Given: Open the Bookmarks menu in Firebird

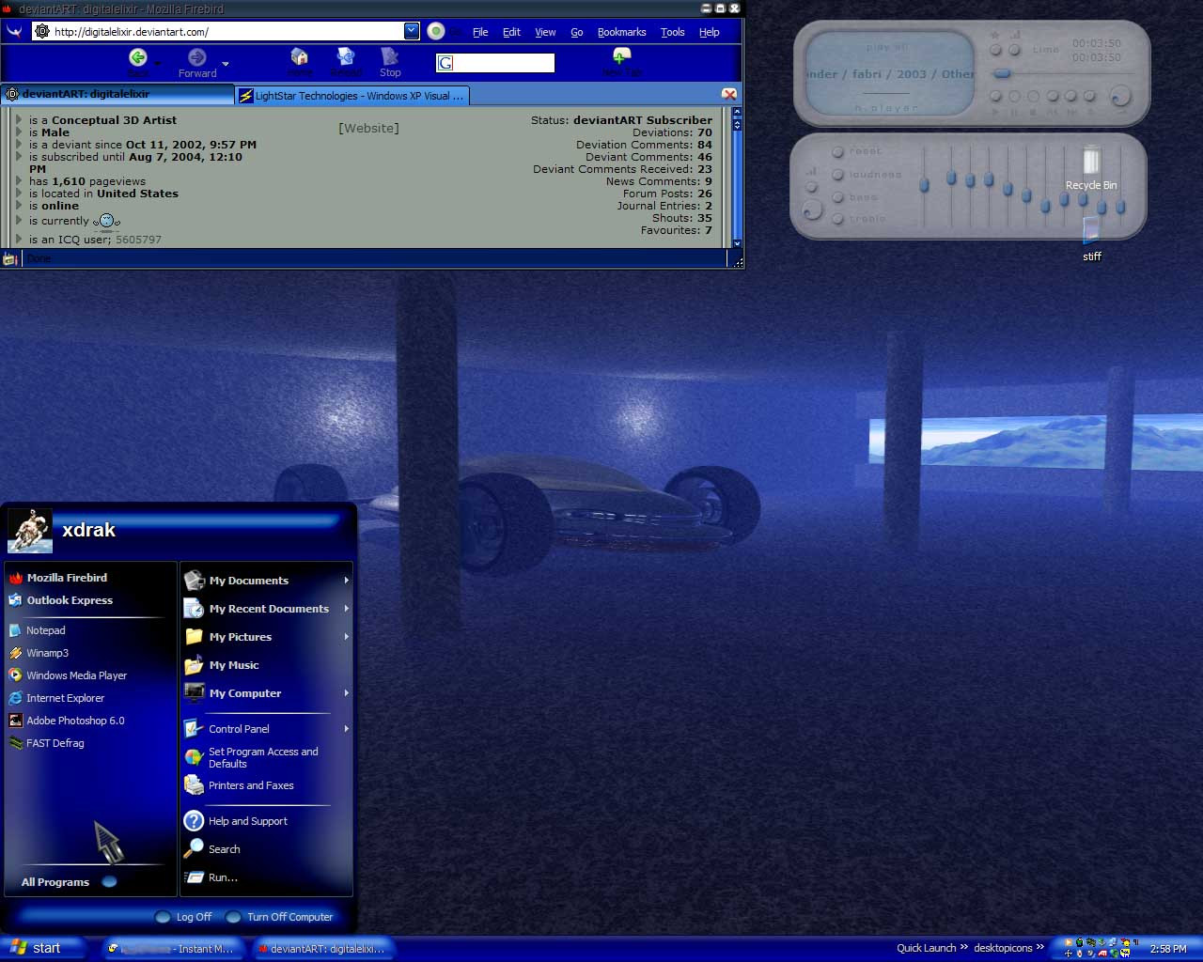Looking at the screenshot, I should click(x=621, y=32).
